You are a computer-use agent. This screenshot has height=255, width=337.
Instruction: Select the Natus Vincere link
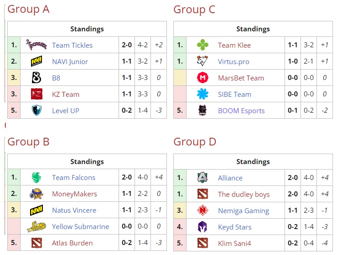74,210
